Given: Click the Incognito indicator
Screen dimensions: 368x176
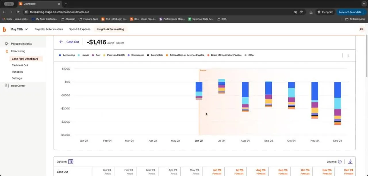Looking at the screenshot, I should (x=325, y=12).
